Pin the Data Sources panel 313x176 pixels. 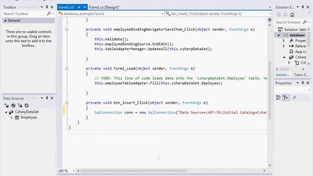(47, 98)
